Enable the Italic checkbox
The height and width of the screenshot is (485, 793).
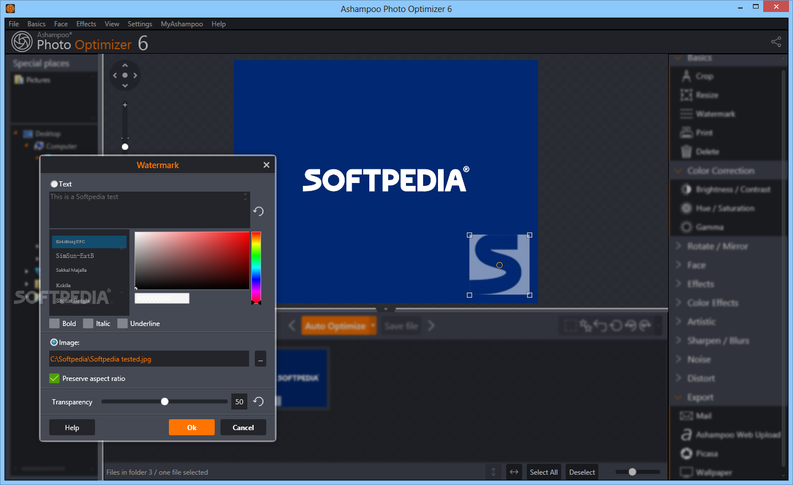click(x=88, y=324)
